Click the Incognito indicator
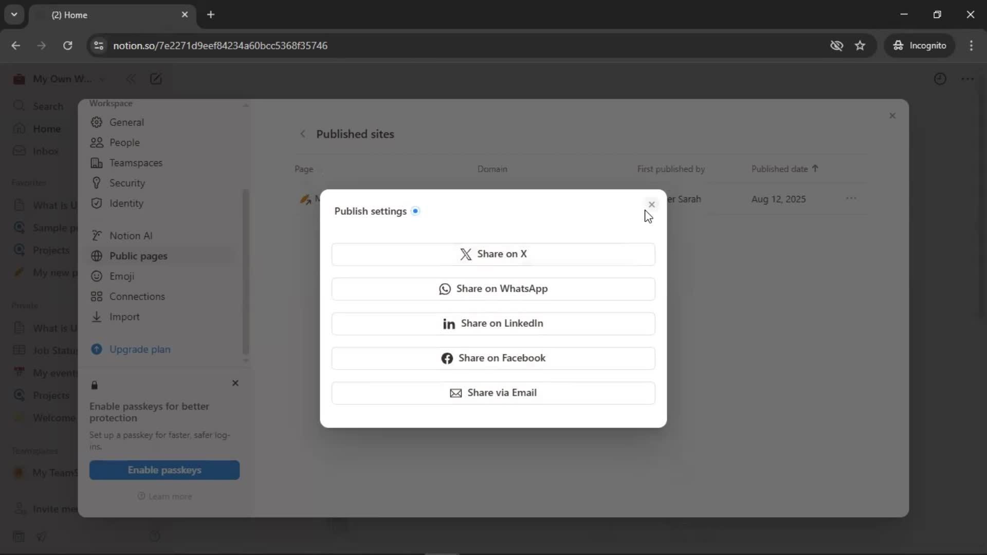Image resolution: width=987 pixels, height=555 pixels. [x=920, y=46]
